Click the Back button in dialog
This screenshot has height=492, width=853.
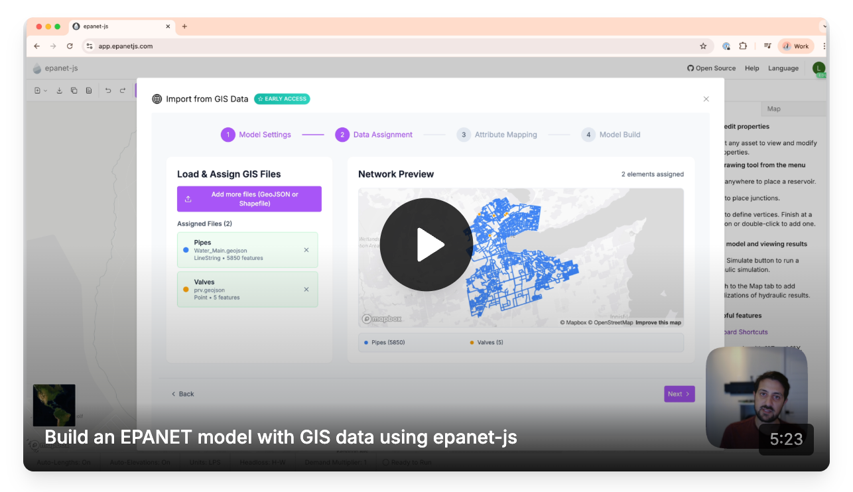point(183,394)
